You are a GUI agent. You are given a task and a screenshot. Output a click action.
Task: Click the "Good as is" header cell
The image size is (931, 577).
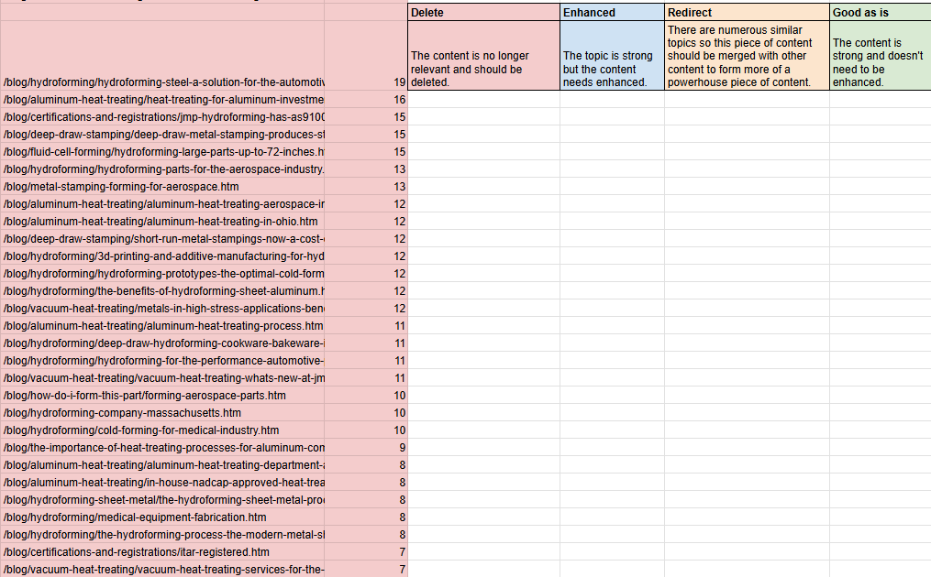click(x=880, y=13)
